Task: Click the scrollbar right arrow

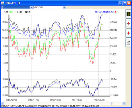Action: tap(124, 103)
